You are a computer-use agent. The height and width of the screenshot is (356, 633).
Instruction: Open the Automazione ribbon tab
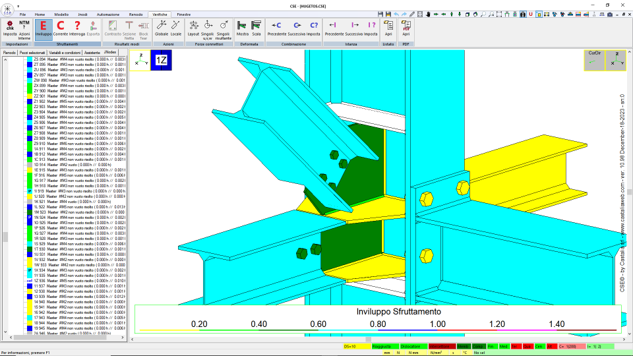click(107, 15)
